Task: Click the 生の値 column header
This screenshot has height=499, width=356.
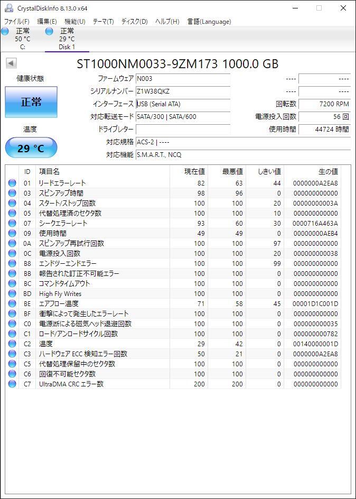Action: pos(313,171)
